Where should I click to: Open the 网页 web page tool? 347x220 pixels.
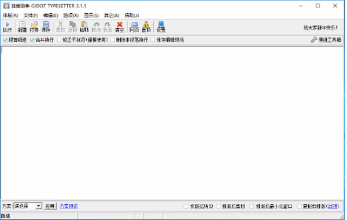pyautogui.click(x=134, y=27)
